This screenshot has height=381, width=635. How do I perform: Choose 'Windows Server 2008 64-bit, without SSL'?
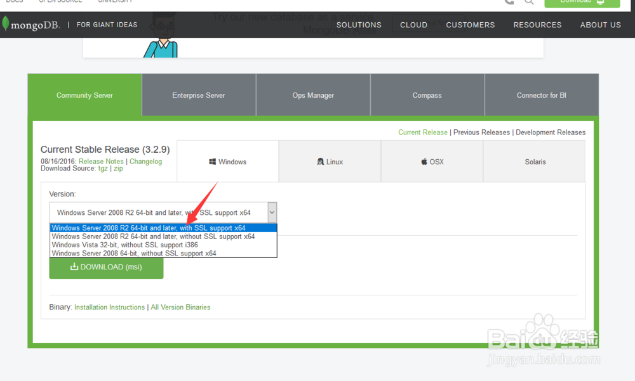coord(163,253)
